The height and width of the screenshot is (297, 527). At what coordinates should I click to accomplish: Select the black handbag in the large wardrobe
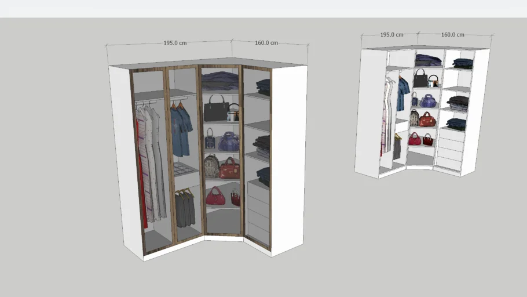tap(215, 108)
